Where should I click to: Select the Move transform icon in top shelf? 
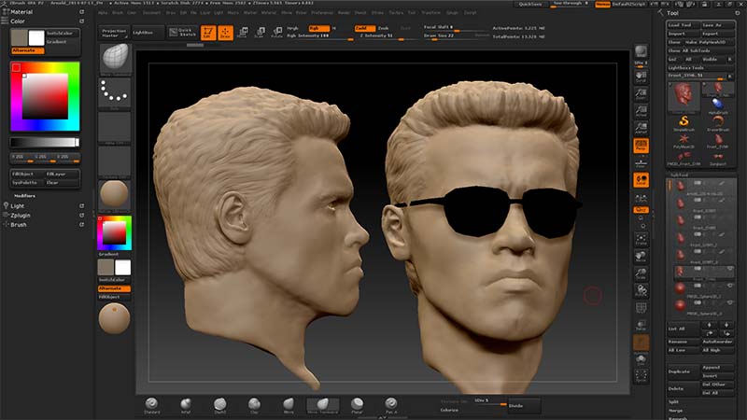(243, 33)
